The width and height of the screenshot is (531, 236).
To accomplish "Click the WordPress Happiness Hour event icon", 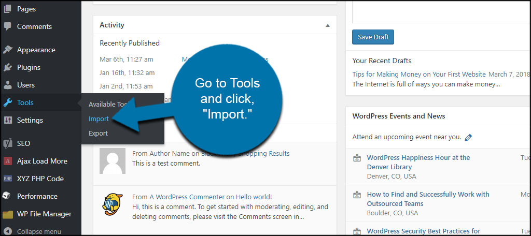I will [x=357, y=158].
